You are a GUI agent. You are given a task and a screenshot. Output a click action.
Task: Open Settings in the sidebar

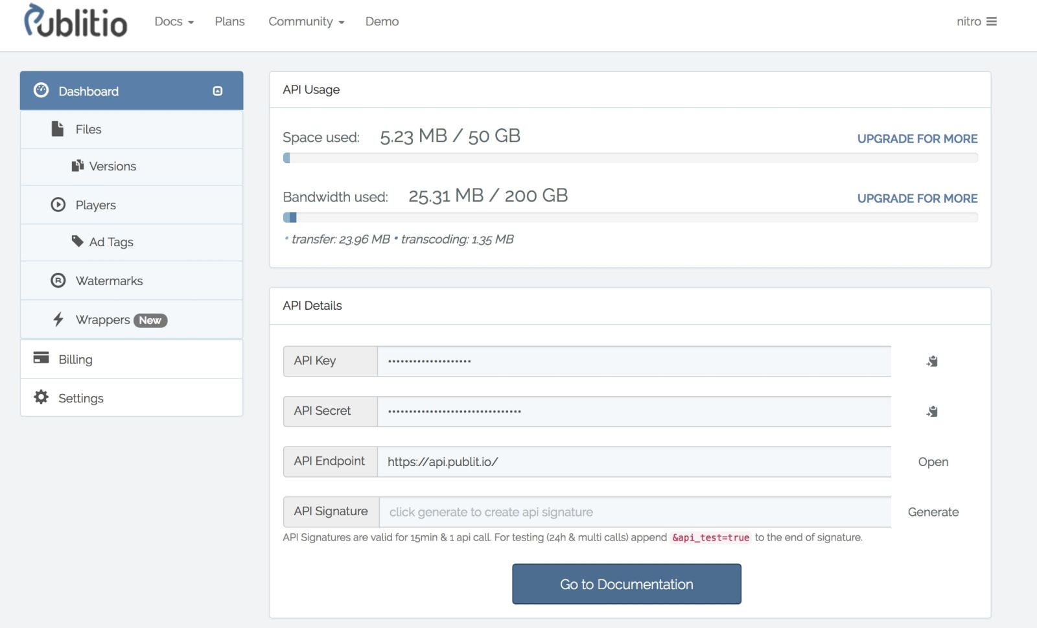(132, 397)
